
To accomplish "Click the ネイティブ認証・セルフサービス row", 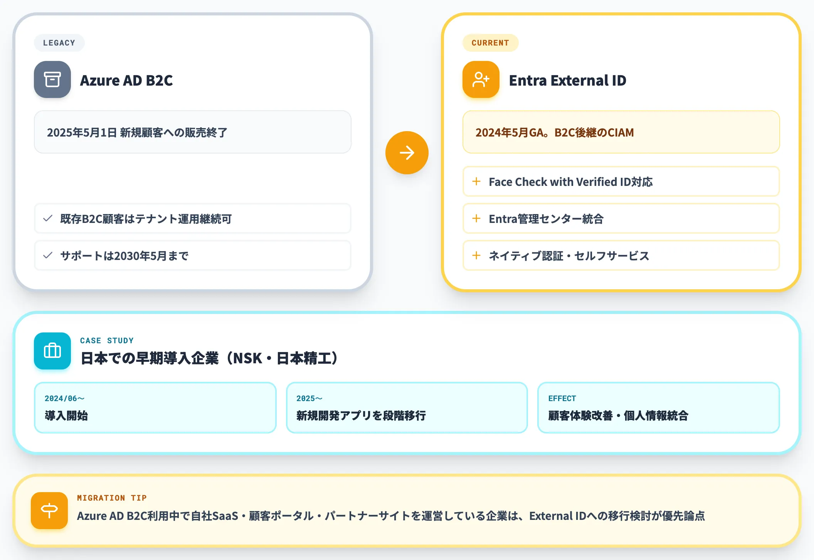I will point(621,255).
